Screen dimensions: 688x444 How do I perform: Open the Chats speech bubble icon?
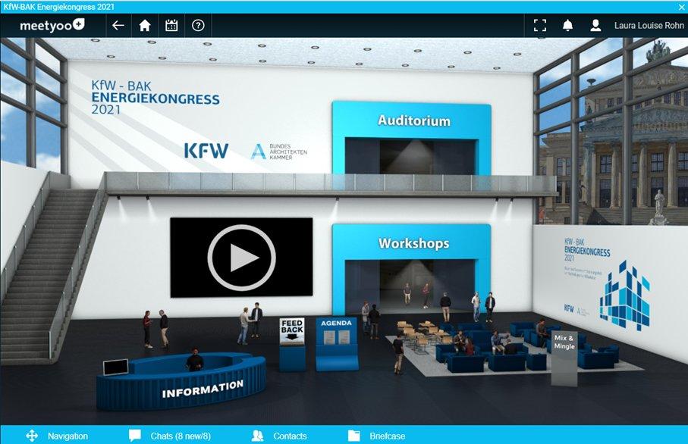click(x=135, y=436)
